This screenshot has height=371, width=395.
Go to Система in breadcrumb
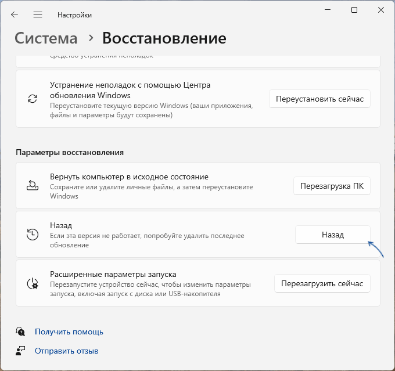click(46, 38)
